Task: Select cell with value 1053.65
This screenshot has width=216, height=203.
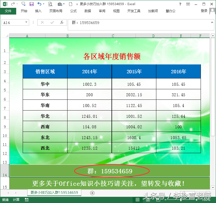Action: (178, 137)
